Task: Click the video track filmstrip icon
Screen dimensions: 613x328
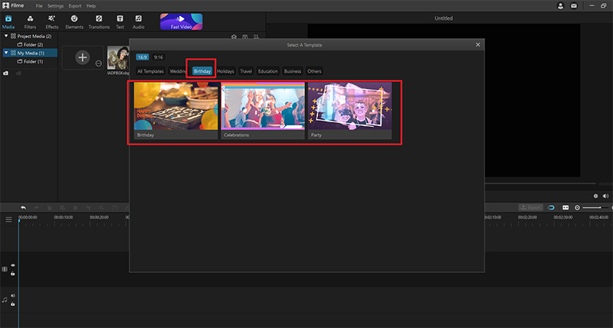Action: [x=5, y=269]
